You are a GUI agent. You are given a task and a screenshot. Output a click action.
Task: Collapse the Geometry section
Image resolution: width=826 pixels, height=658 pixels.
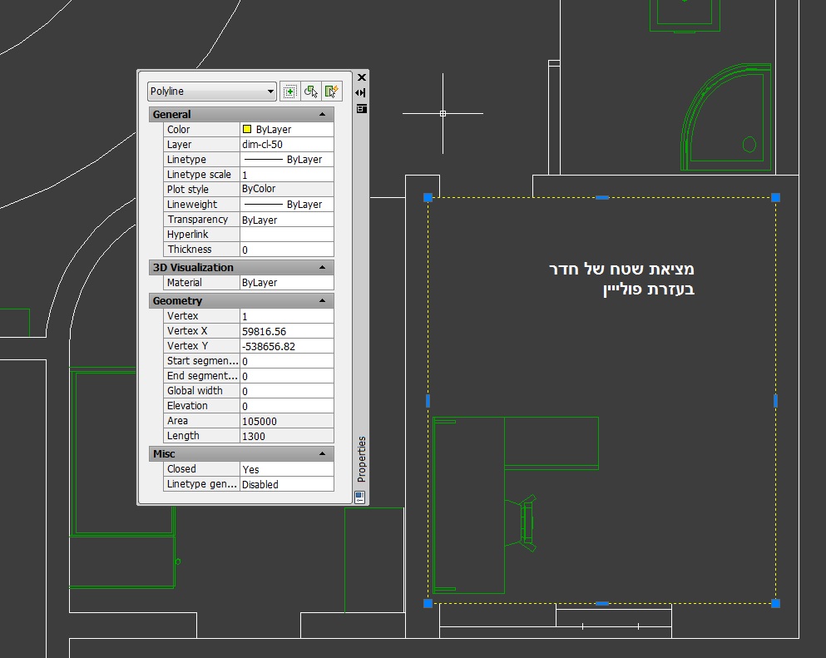[x=322, y=301]
